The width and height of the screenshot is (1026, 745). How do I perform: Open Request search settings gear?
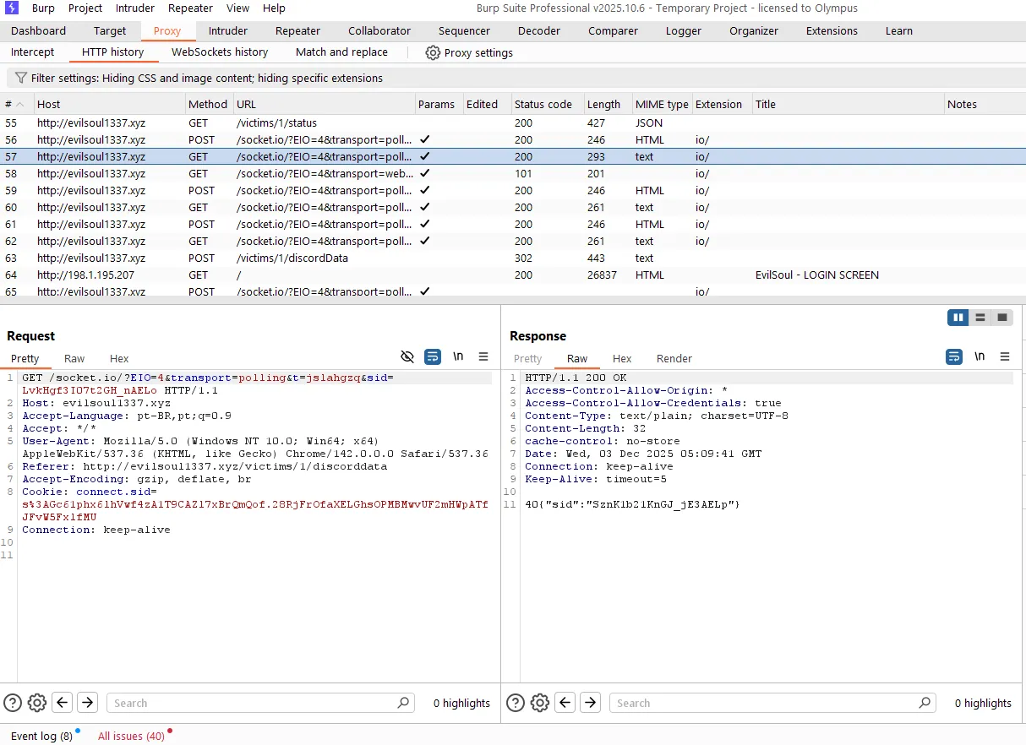click(37, 703)
